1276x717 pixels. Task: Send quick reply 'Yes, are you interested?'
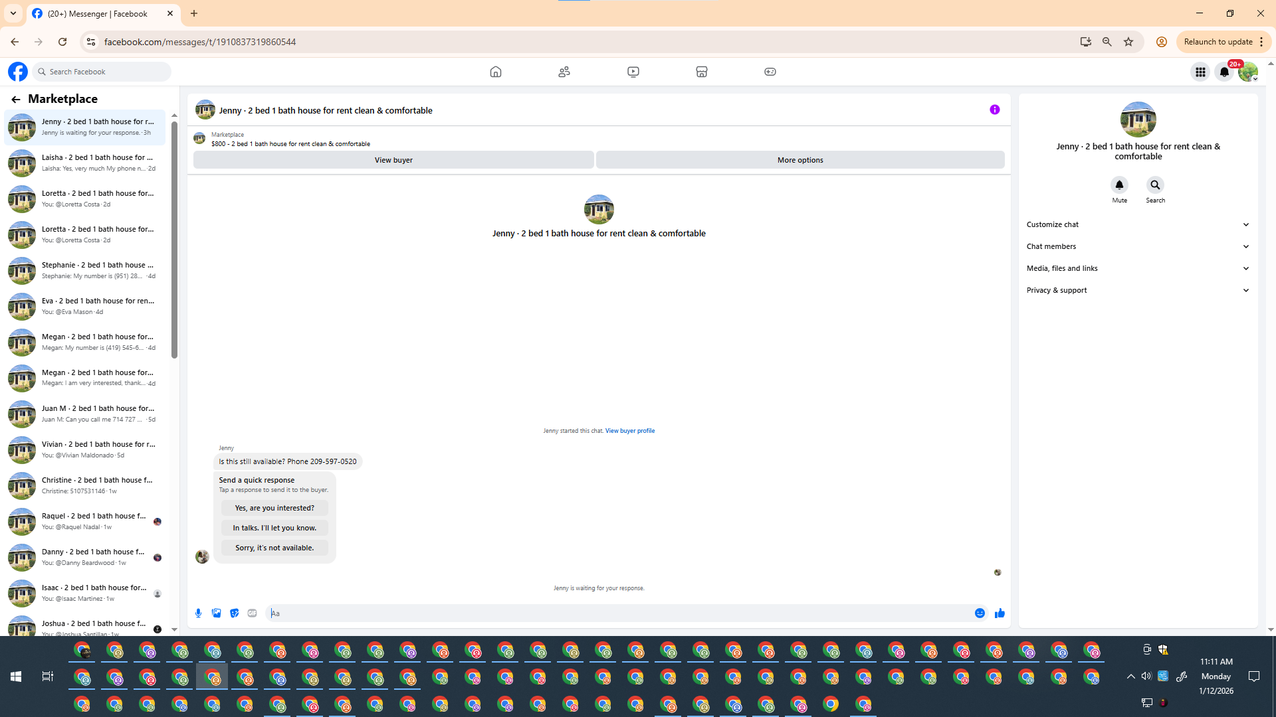click(x=274, y=508)
